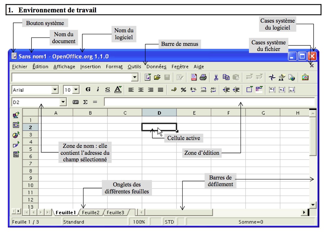
Task: Open the Stylist styles icon
Action: [282, 77]
